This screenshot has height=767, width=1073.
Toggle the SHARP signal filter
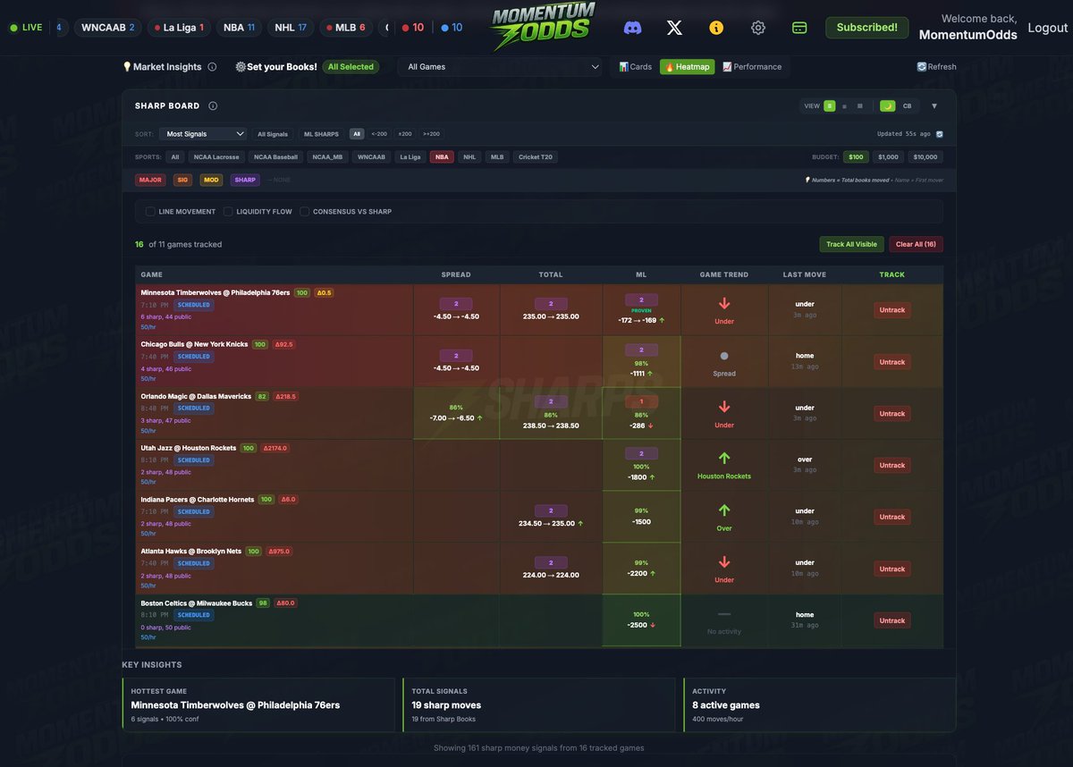(x=245, y=180)
